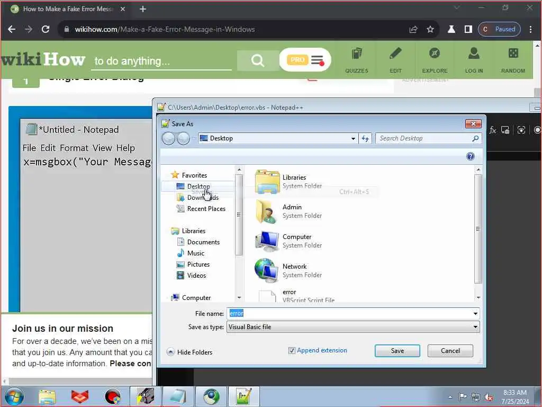Viewport: 542px width, 407px height.
Task: Click the wikiHow search text field
Action: pyautogui.click(x=162, y=61)
